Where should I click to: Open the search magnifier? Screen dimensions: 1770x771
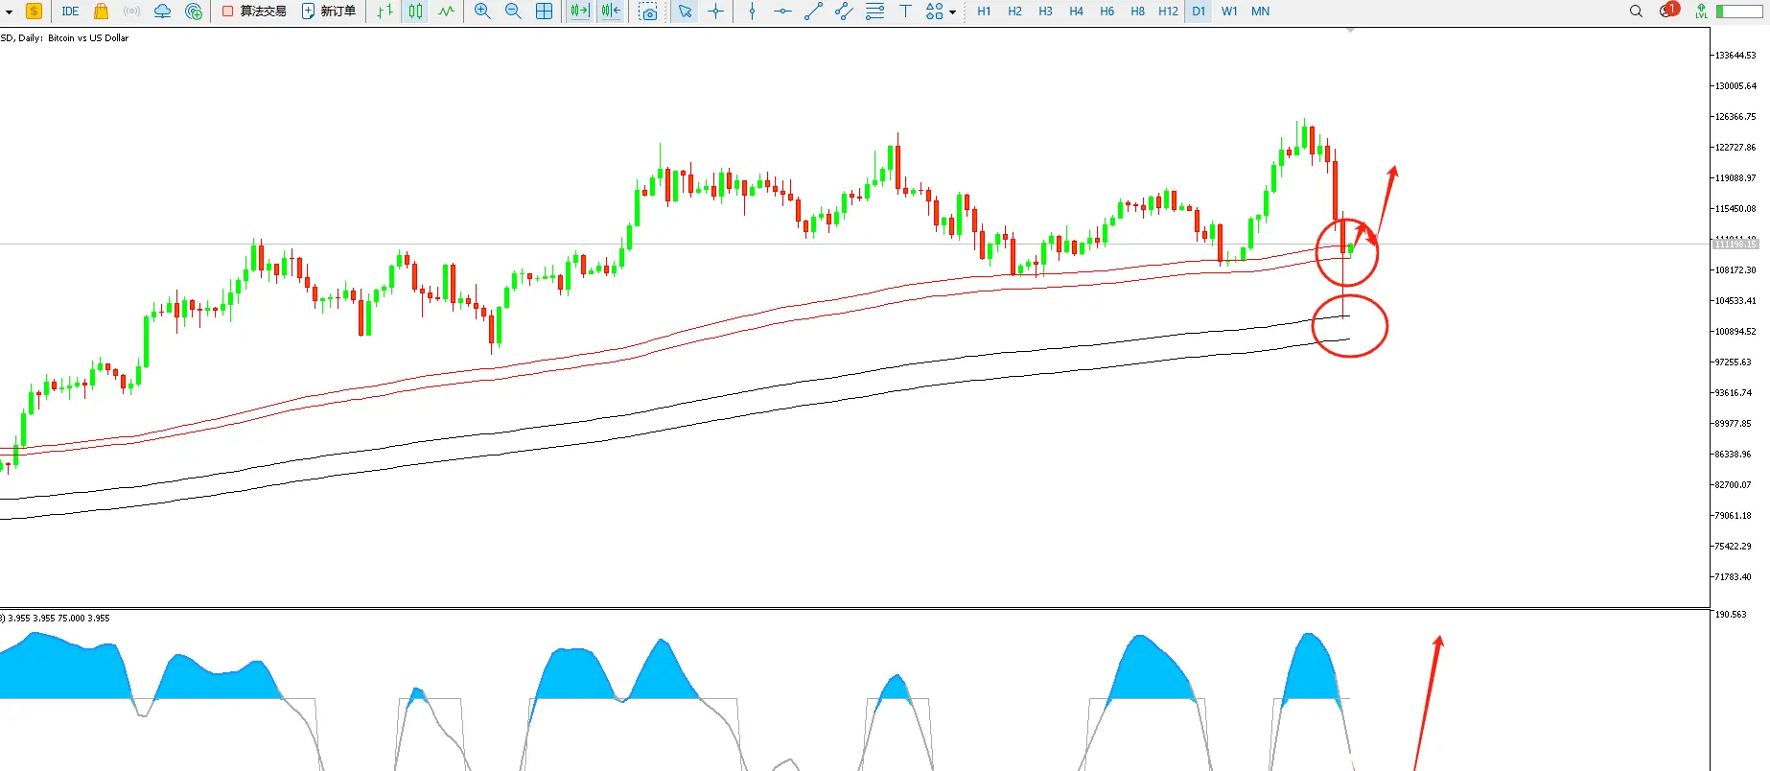point(1636,12)
